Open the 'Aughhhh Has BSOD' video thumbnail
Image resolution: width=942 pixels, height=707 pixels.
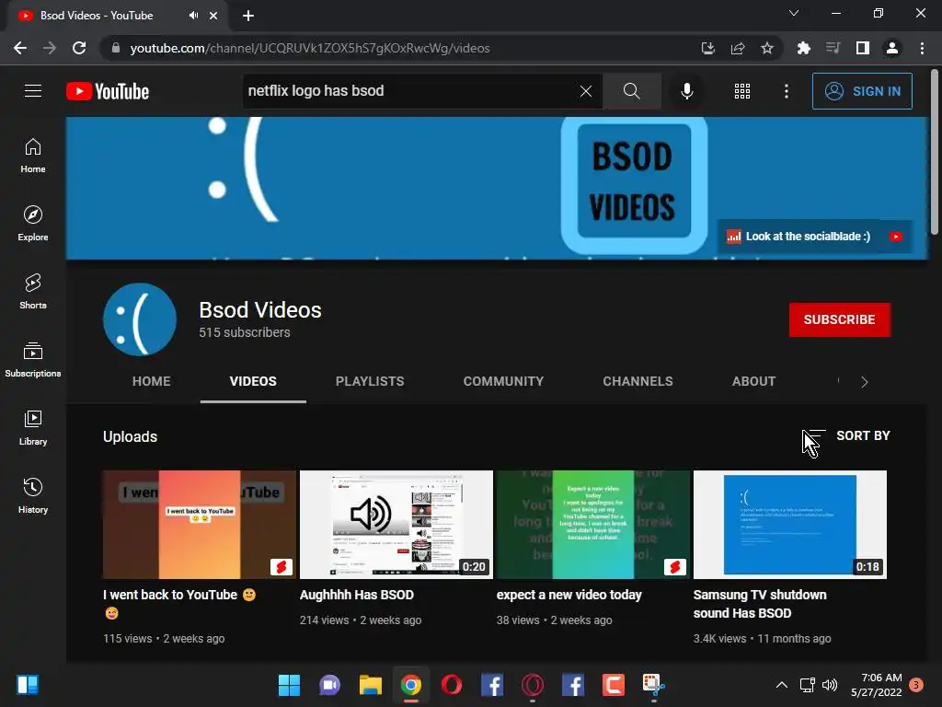[x=396, y=524]
